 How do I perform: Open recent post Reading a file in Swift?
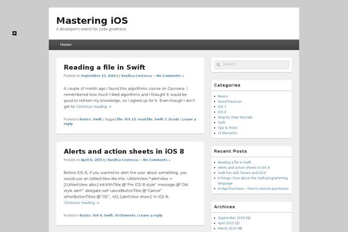click(234, 162)
